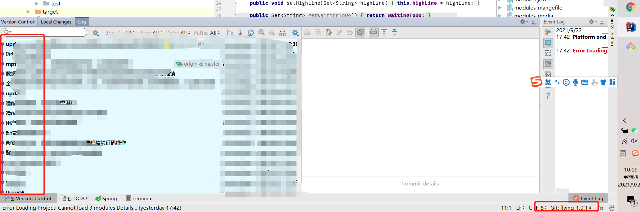Click the Expand All icon in details toolbar
Image resolution: width=640 pixels, height=212 pixels.
click(x=384, y=33)
